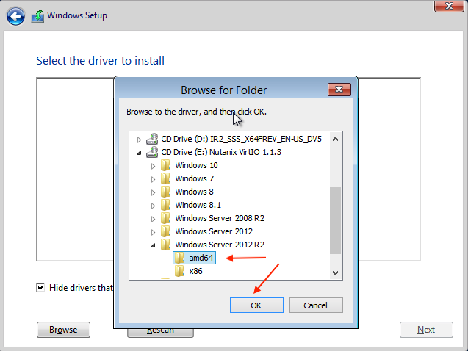This screenshot has height=351, width=468.
Task: Expand the Windows Server 2012 node
Action: coord(153,232)
